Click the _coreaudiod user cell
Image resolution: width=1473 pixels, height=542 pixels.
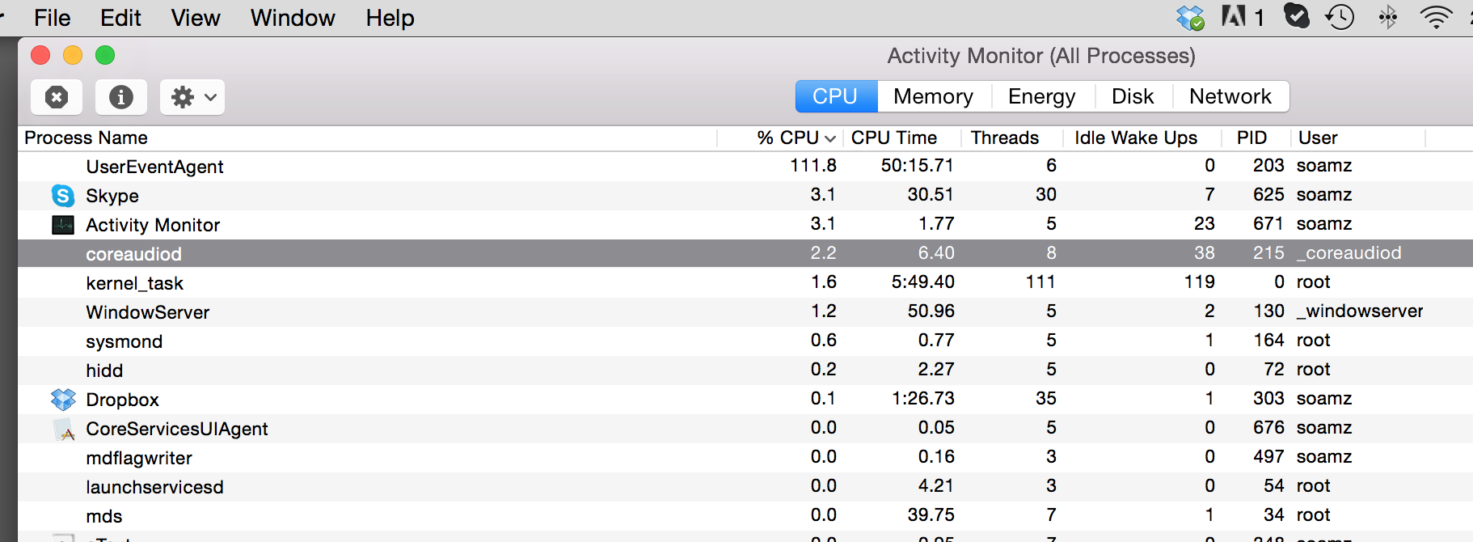point(1349,253)
